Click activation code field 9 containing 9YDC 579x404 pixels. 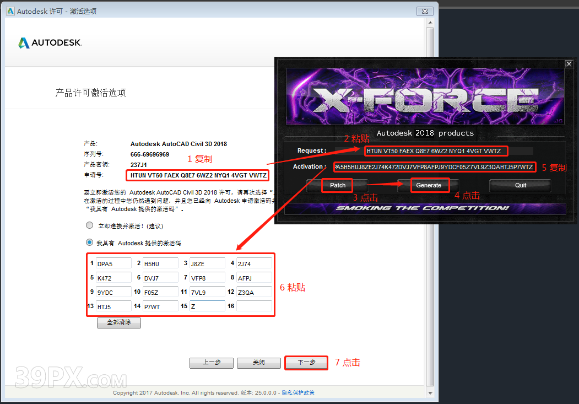coord(113,292)
